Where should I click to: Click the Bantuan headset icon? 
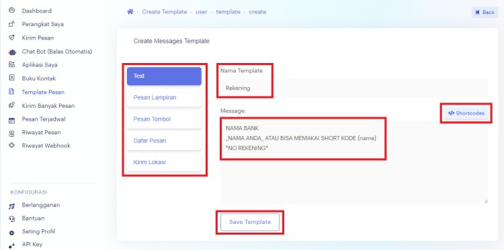click(x=11, y=219)
